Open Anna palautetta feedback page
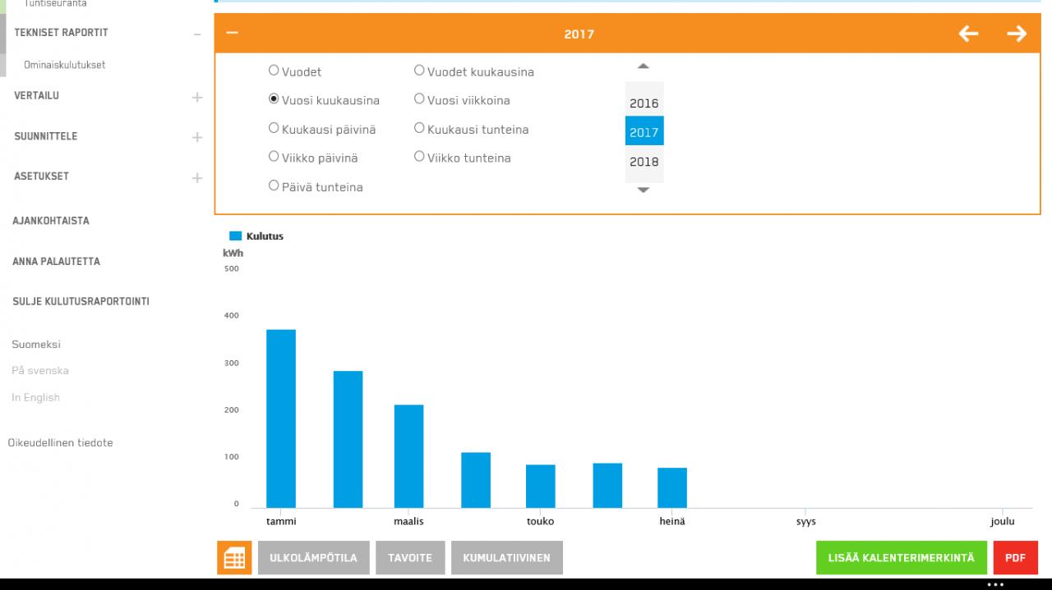 (x=56, y=262)
